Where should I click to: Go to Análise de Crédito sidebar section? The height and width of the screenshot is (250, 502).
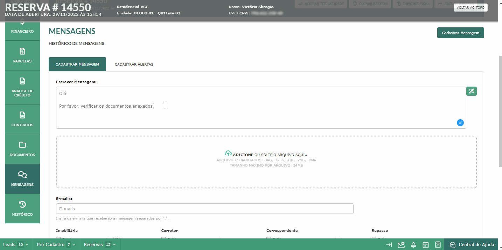click(22, 87)
